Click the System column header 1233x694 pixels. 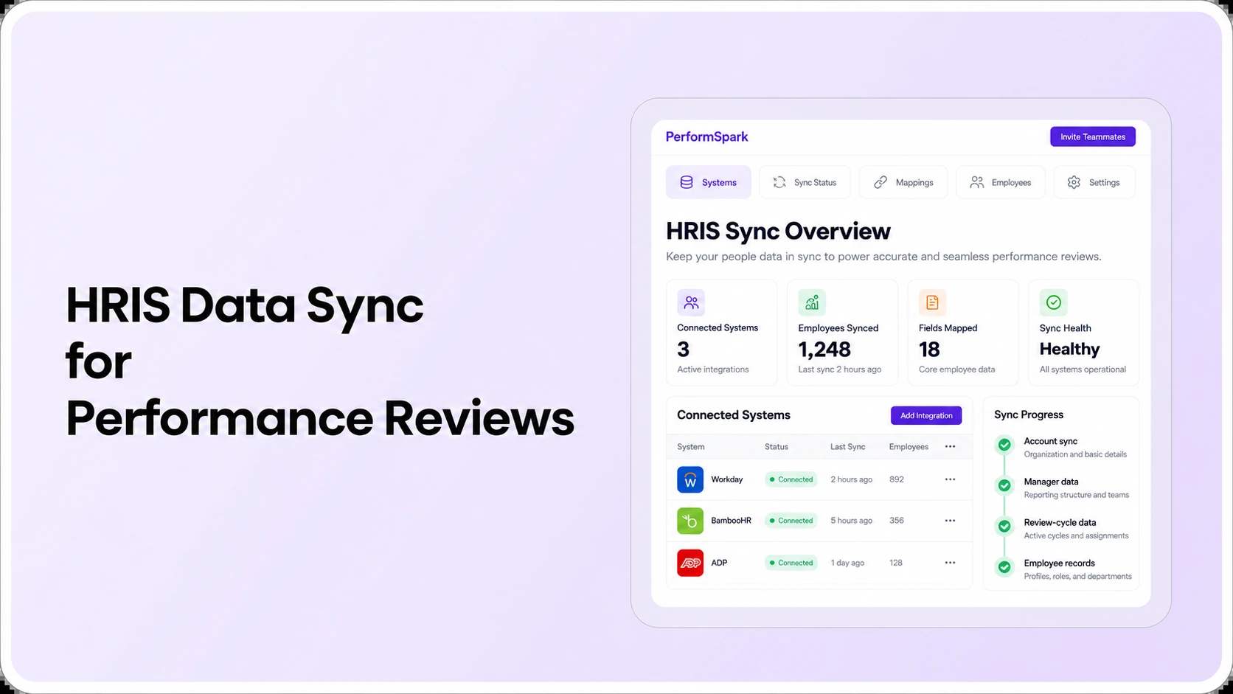coord(690,447)
